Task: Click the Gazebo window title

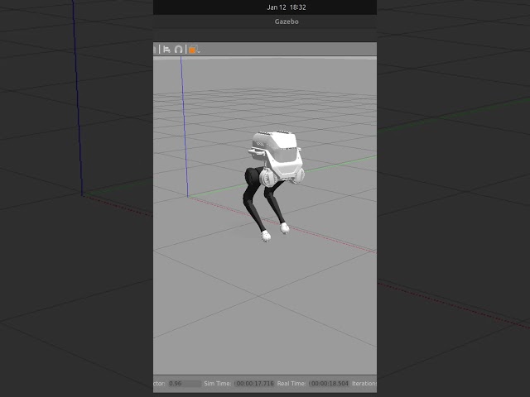Action: click(x=287, y=22)
